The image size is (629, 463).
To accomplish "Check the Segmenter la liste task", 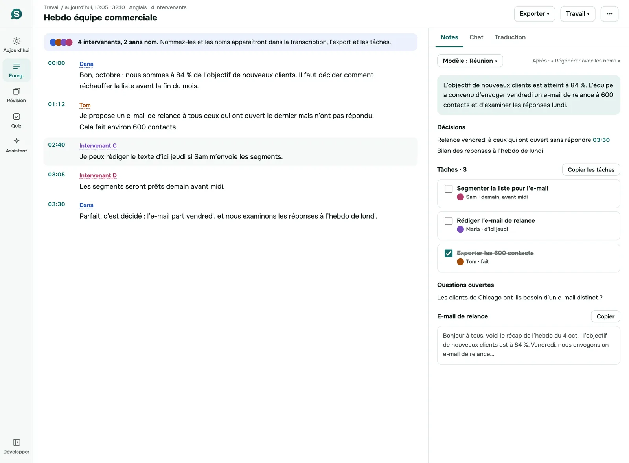I will pos(449,189).
